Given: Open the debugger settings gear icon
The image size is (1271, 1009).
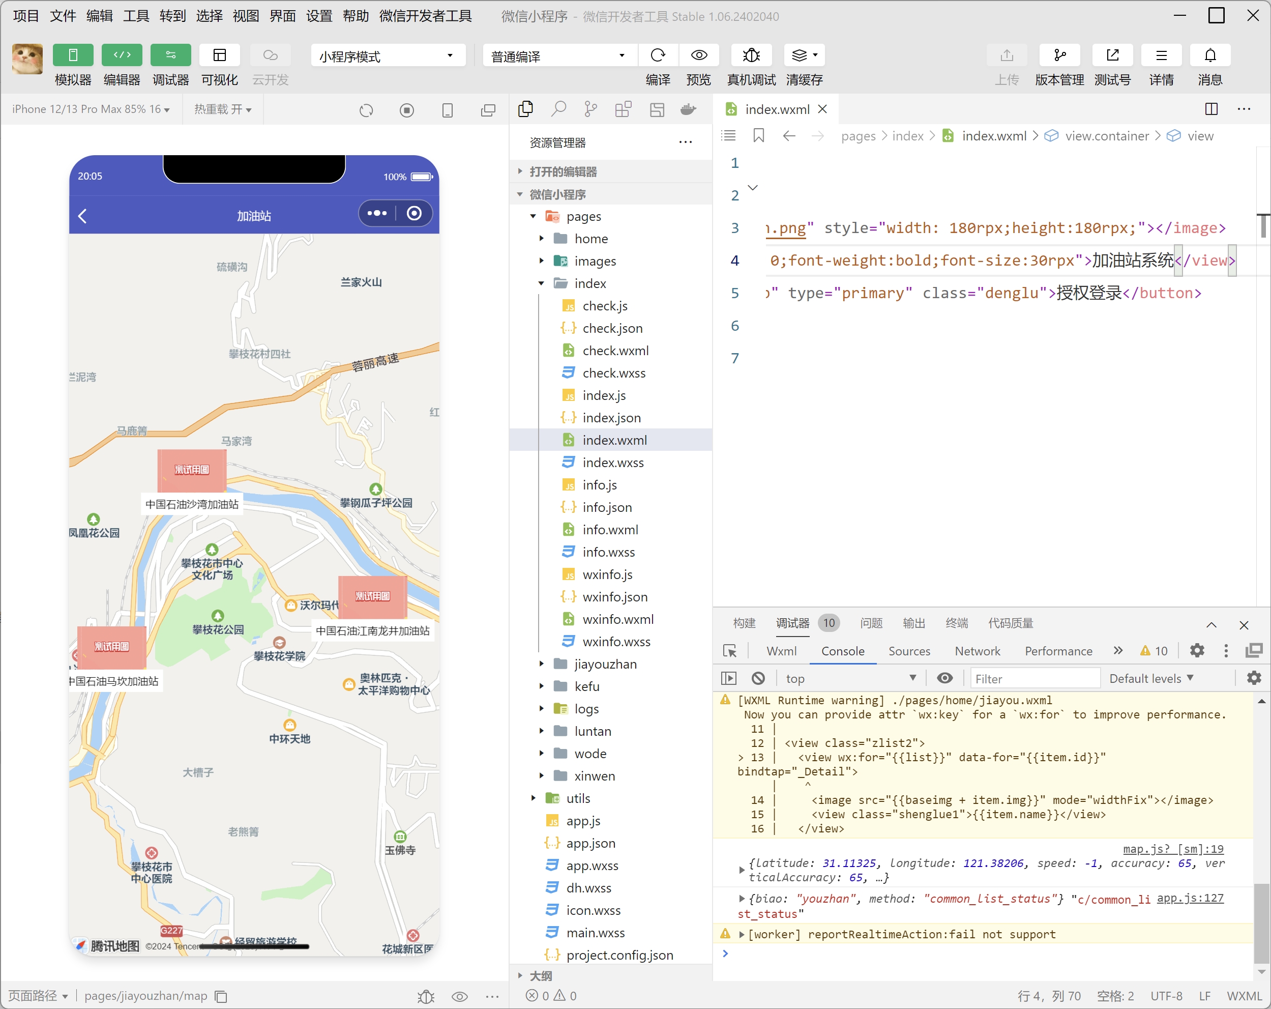Looking at the screenshot, I should [1197, 651].
